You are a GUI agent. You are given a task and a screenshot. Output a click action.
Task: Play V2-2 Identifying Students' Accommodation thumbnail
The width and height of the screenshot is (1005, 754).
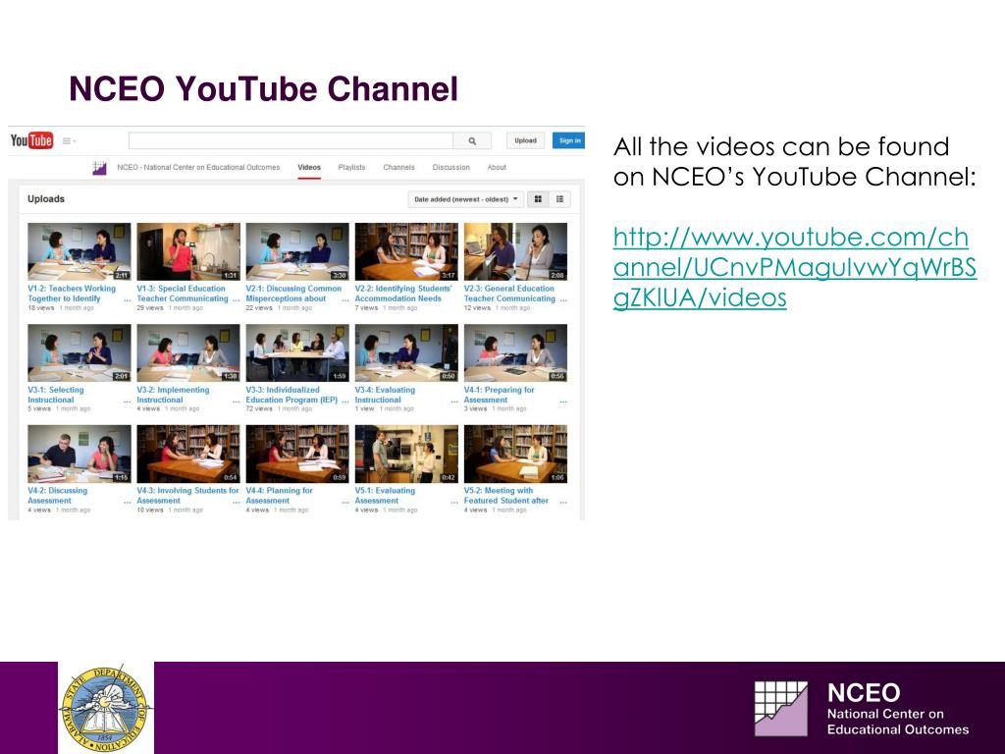[406, 251]
